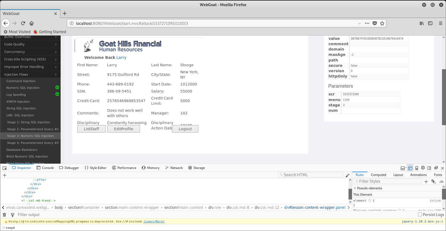
Task: Open the DevTools settings gear
Action: coord(423,168)
